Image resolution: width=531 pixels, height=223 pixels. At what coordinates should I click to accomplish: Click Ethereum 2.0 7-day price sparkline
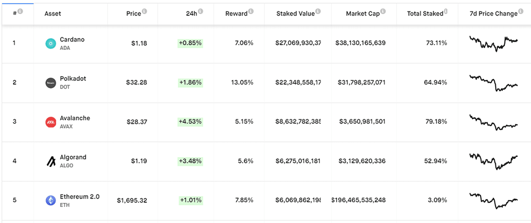click(x=494, y=201)
